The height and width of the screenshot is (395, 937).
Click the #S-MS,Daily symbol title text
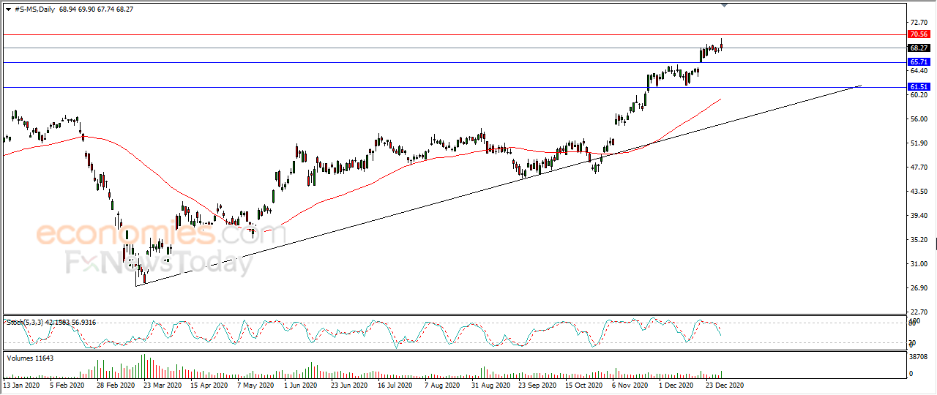34,9
